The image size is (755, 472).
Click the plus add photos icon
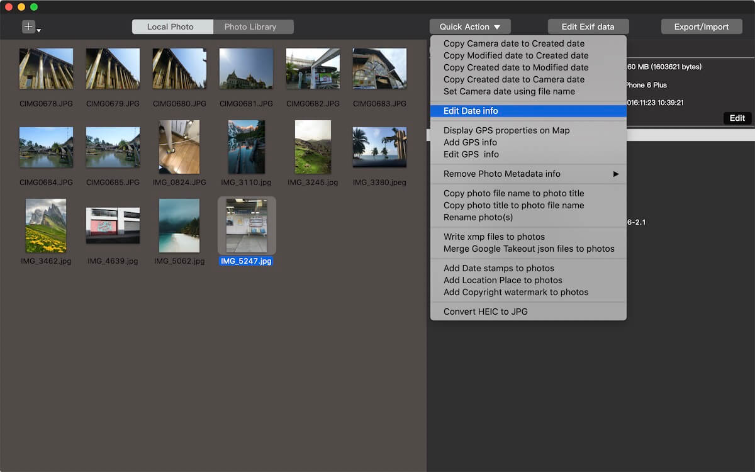point(29,26)
